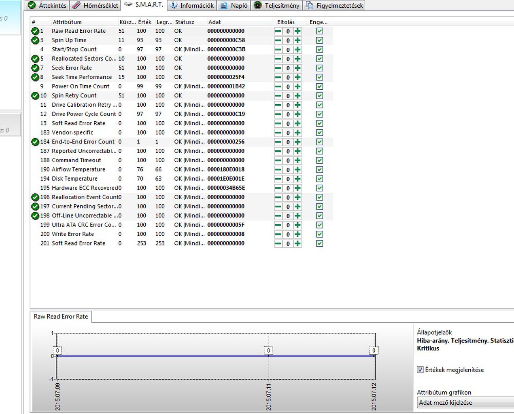Viewport: 514px width, 414px height.
Task: Click plus icon for Start/Stop Count
Action: (297, 50)
